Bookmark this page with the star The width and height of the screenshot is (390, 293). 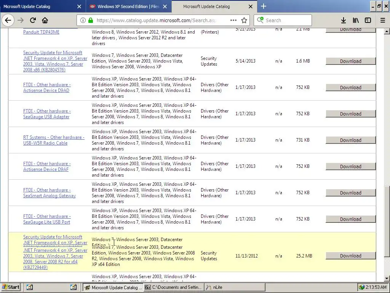[244, 20]
